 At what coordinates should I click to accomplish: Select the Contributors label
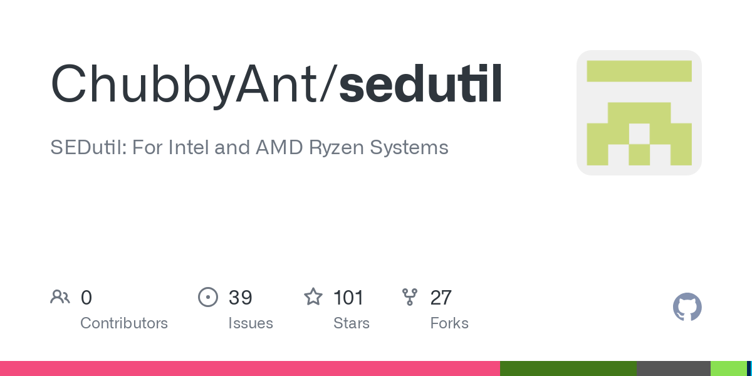point(124,323)
